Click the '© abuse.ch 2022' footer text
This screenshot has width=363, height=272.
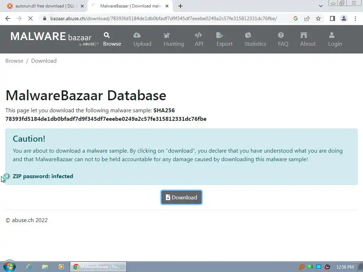coord(26,220)
